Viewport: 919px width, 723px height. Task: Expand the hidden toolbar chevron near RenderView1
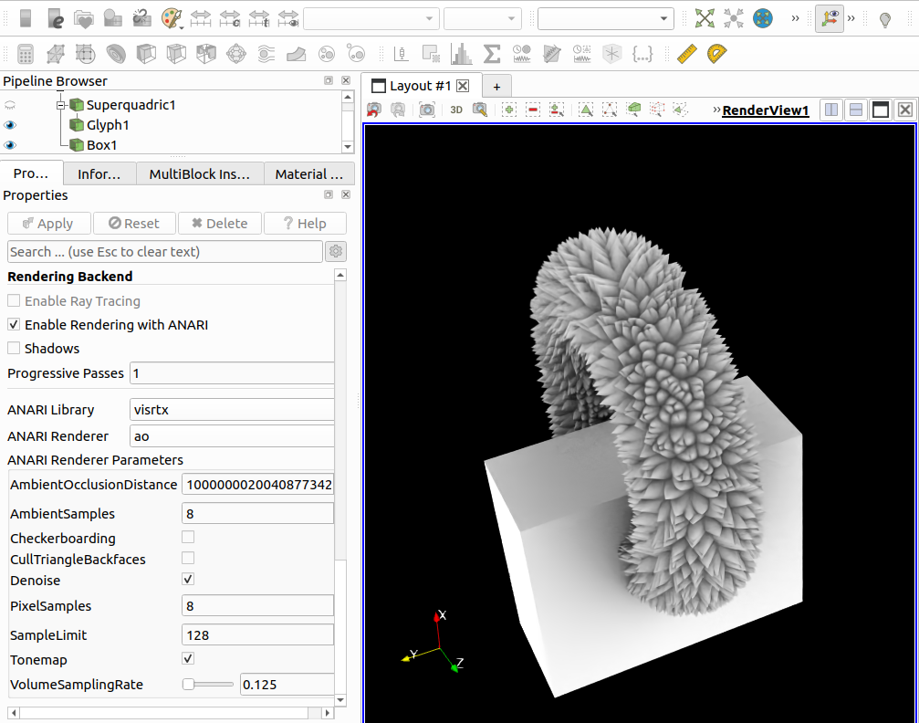716,110
